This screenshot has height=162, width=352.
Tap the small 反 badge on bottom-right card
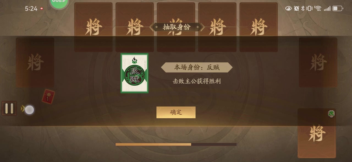(x=331, y=114)
